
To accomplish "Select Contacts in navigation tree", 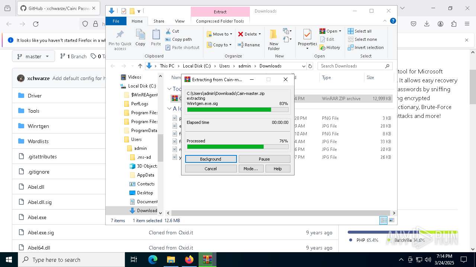I will [146, 184].
